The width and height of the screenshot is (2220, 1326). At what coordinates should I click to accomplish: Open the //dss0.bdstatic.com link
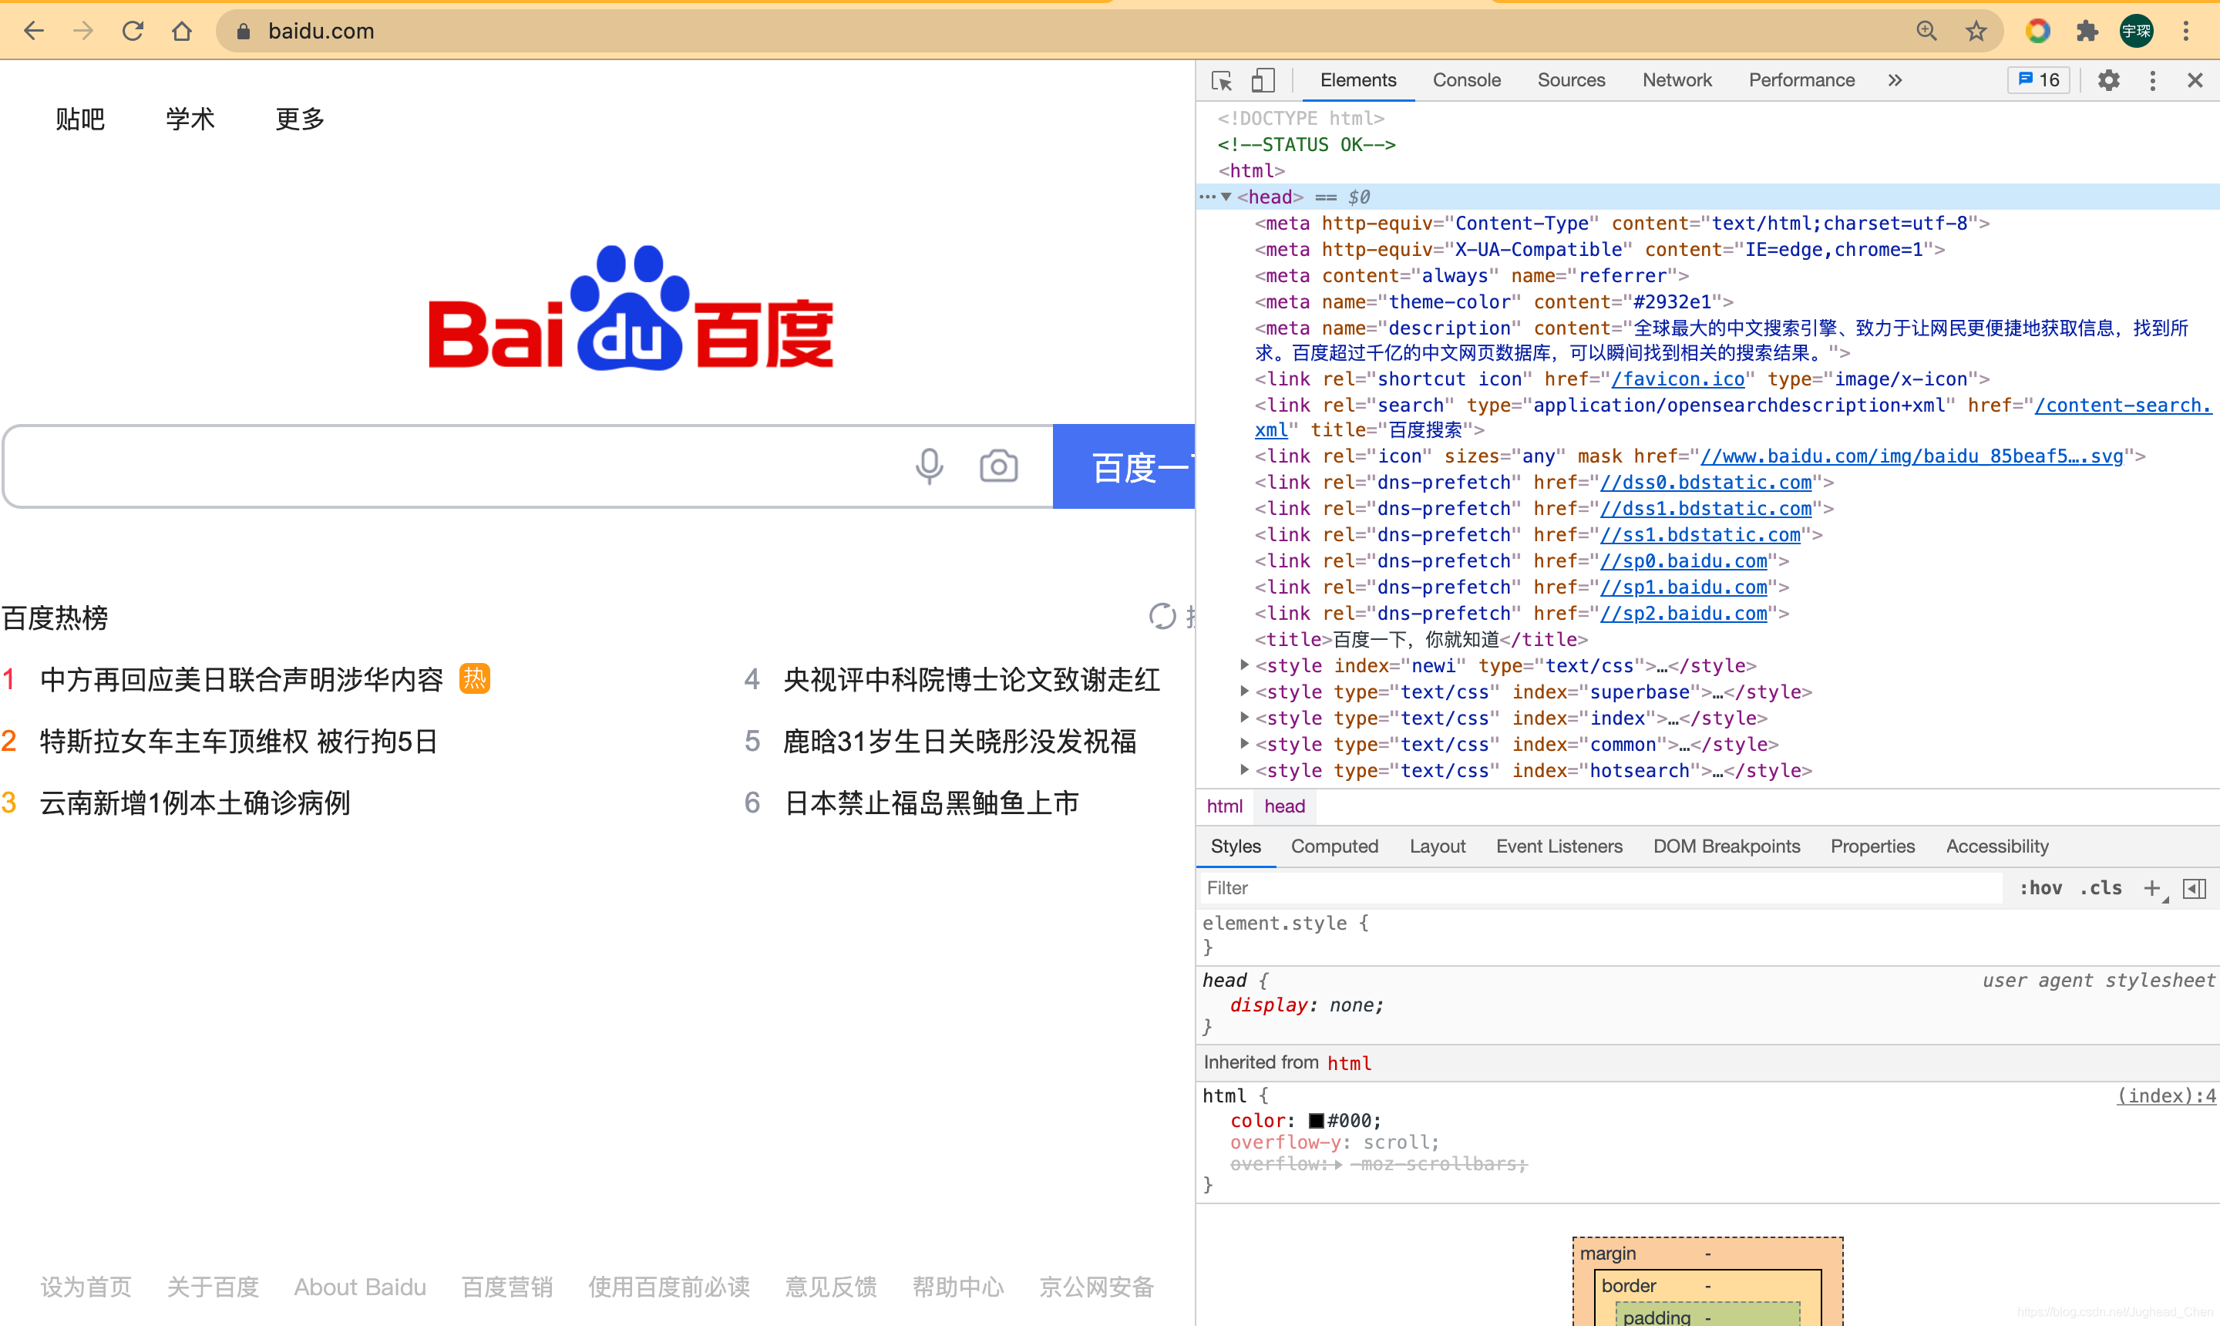[x=1705, y=483]
